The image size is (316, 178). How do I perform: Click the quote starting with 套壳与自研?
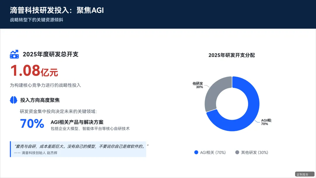tap(81, 146)
